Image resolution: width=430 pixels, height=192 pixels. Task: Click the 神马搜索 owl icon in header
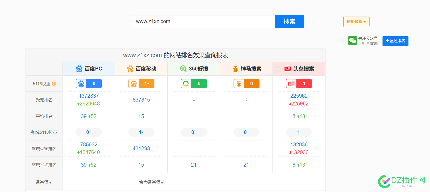[235, 69]
